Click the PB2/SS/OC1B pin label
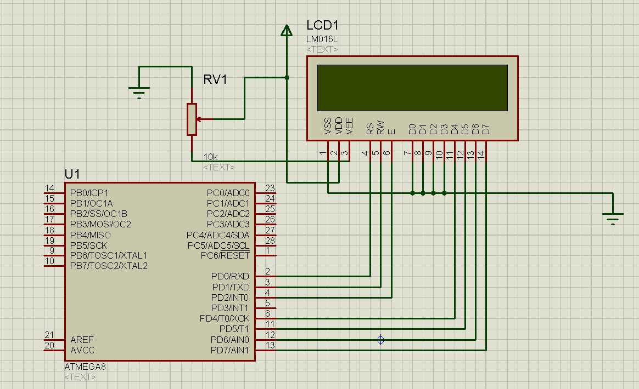639x389 pixels. 99,214
